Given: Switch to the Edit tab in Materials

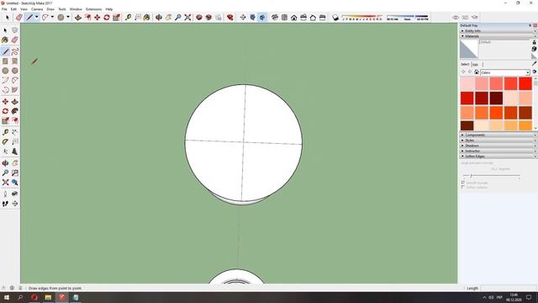Looking at the screenshot, I should point(476,65).
